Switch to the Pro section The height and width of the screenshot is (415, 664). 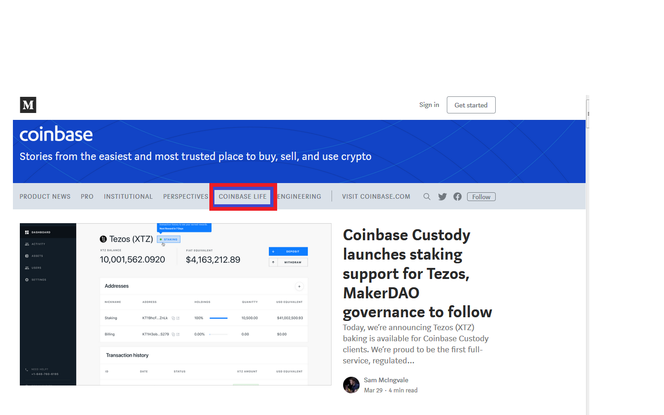coord(87,196)
